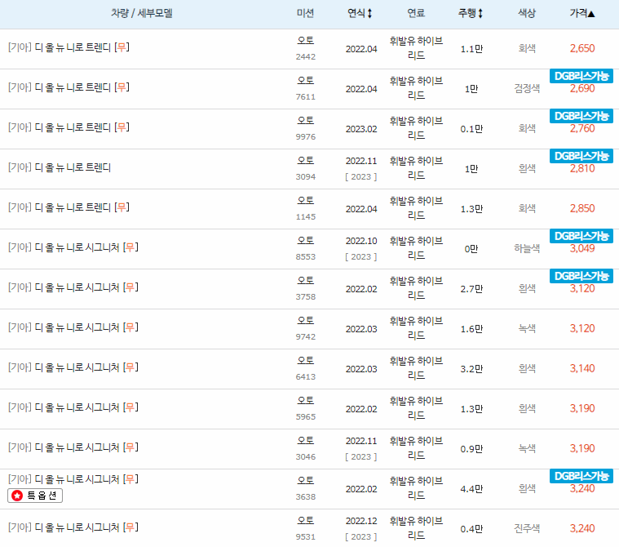
Task: Click price 3,190 in the 0.9만 row
Action: [x=581, y=448]
